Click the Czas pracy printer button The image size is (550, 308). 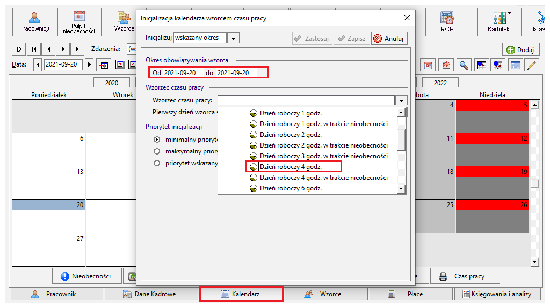coord(465,276)
